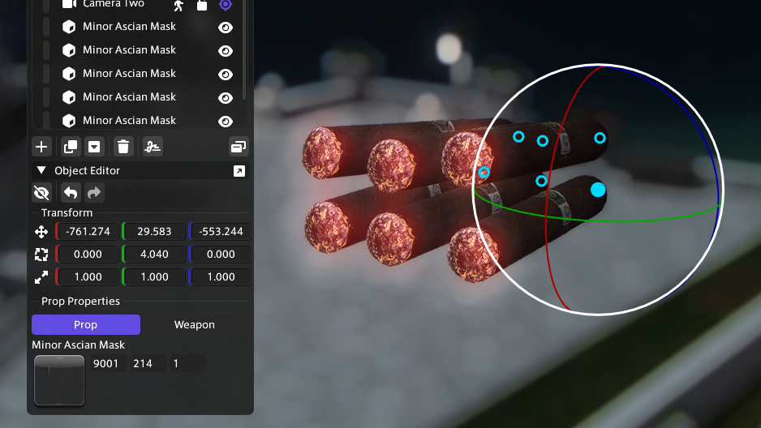Toggle the eye of the topmost Minor Ascian Mask
The image size is (761, 428).
click(x=226, y=27)
